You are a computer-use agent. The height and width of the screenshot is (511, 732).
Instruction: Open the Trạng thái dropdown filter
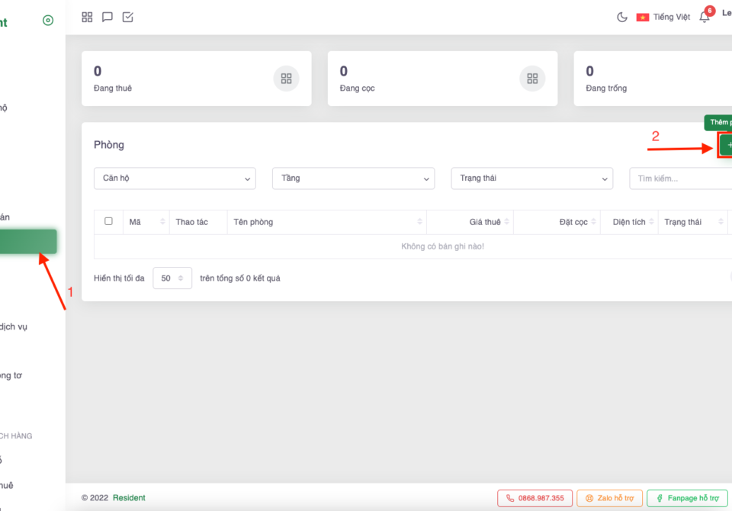[x=531, y=178]
